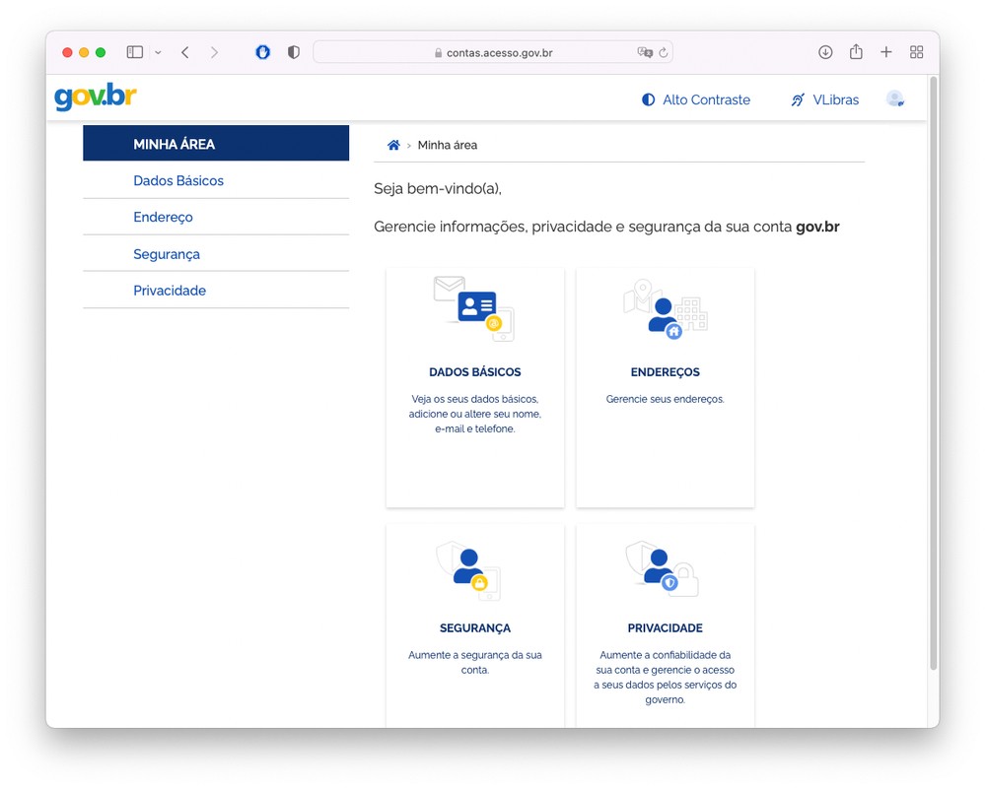986x789 pixels.
Task: Open the DADOS BÁSICOS card
Action: 474,387
